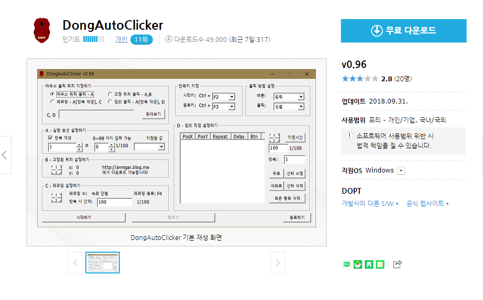Image resolution: width=483 pixels, height=300 pixels.
Task: Go to previous page with left edge arrow
Action: click(4, 155)
